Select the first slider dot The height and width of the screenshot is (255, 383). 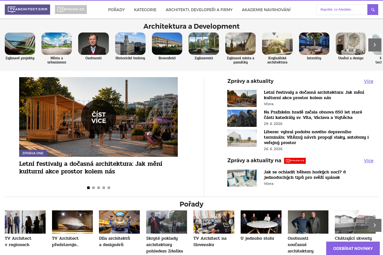pos(88,188)
